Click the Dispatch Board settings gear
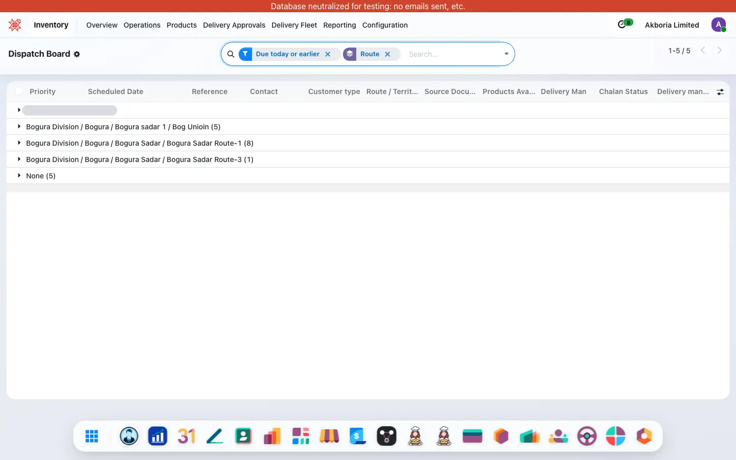 pyautogui.click(x=77, y=54)
